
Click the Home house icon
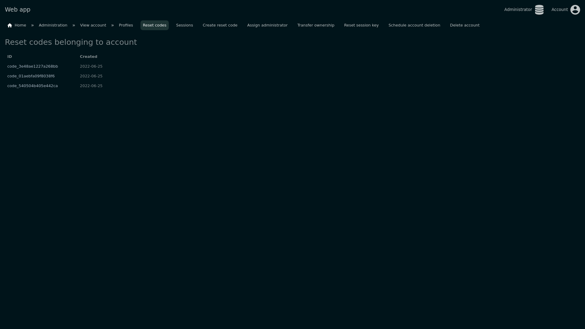coord(10,25)
